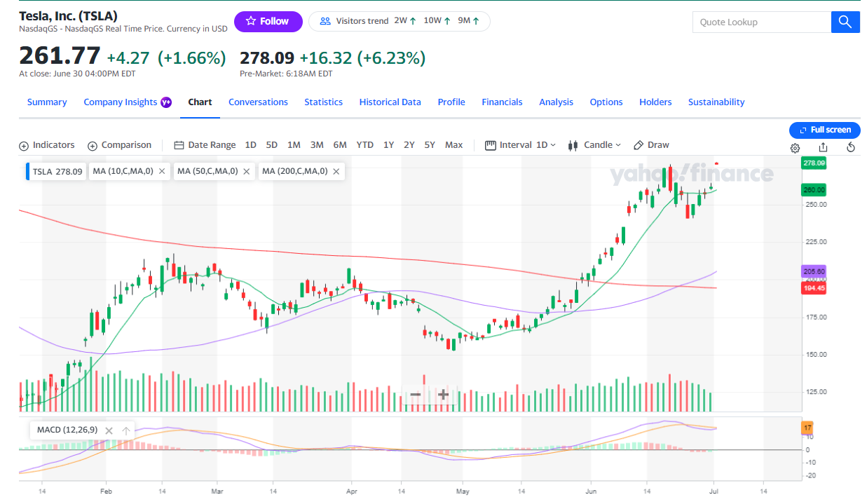
Task: Follow Tesla with the Follow button
Action: click(268, 21)
